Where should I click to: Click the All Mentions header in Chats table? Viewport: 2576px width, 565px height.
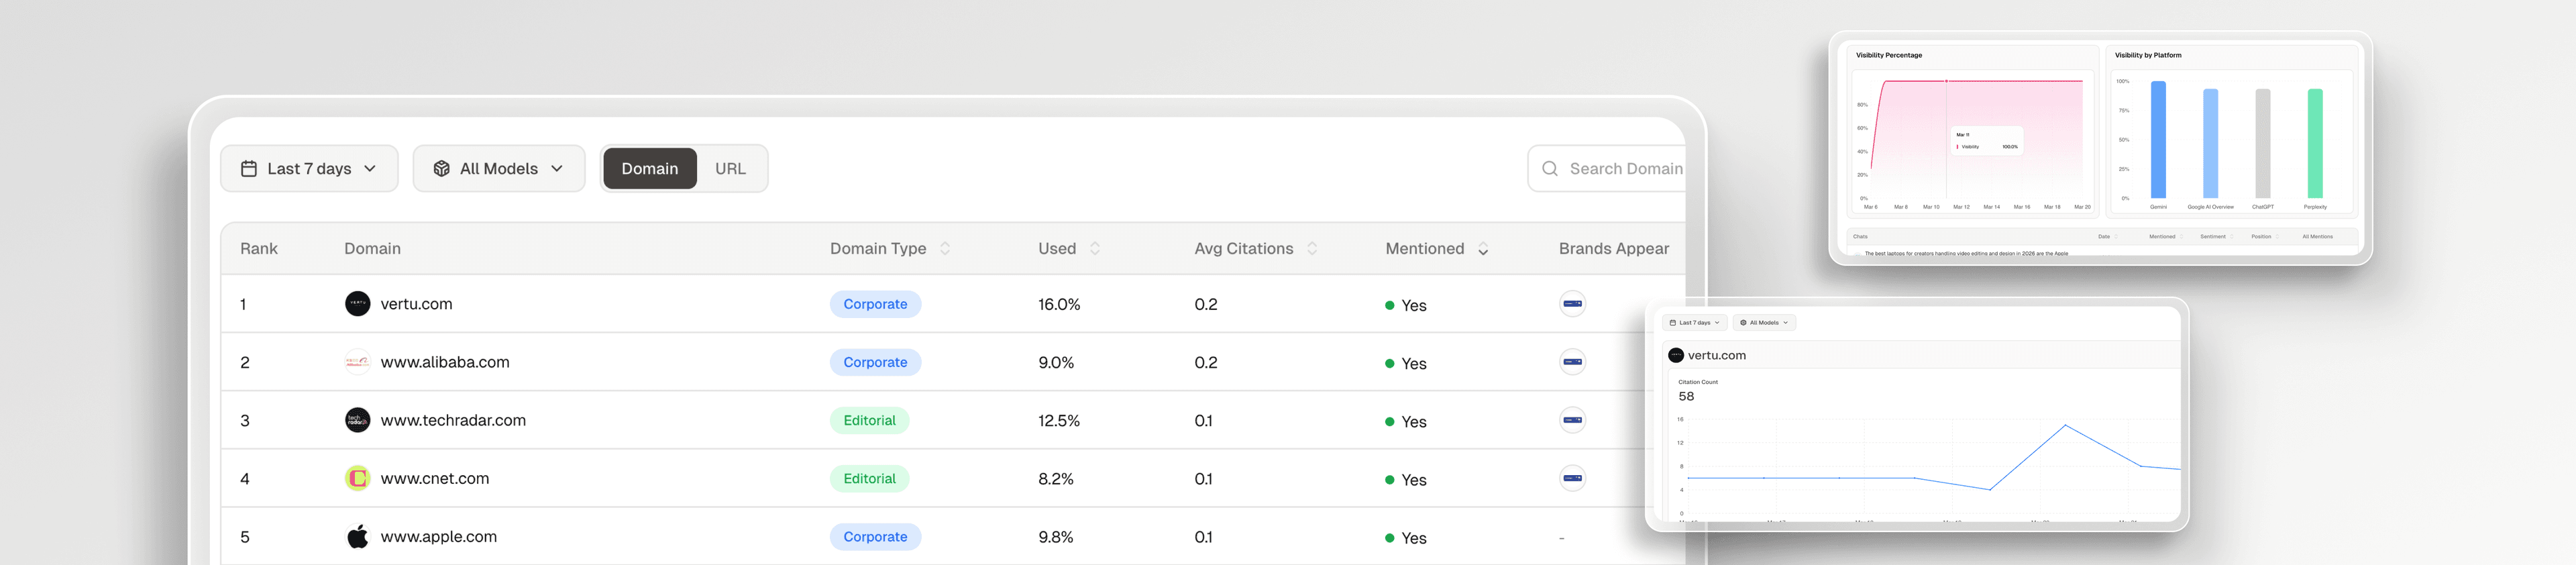pos(2317,237)
